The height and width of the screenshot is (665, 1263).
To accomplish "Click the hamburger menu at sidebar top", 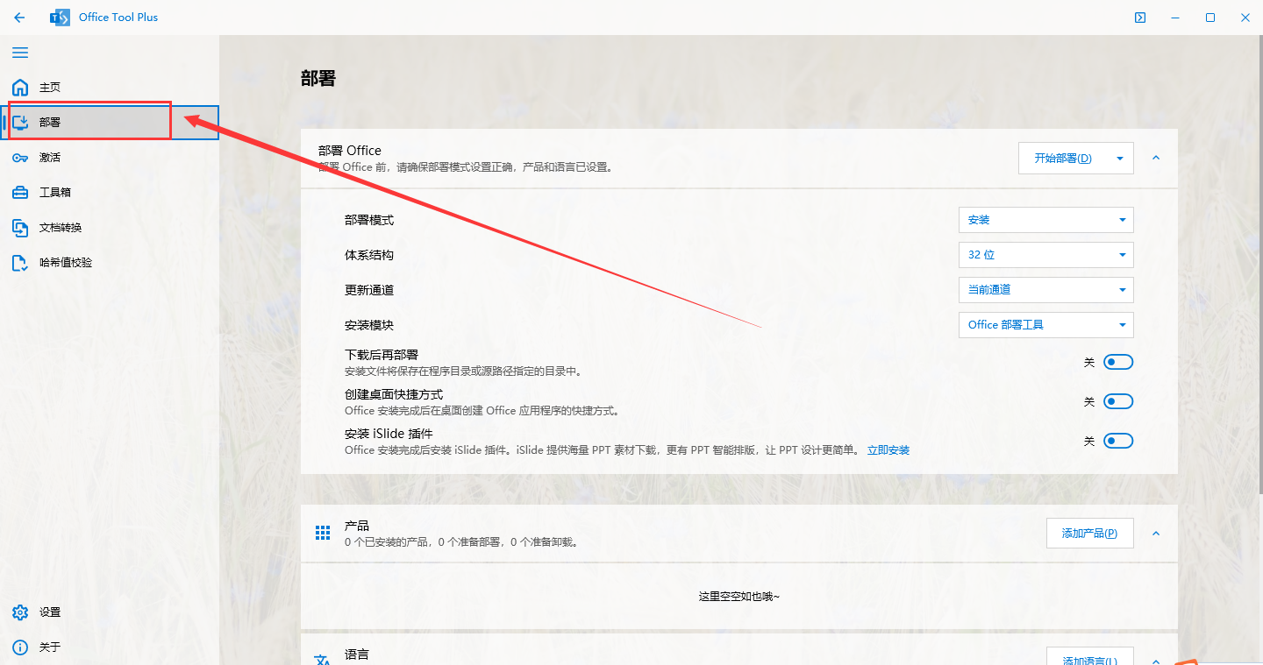I will (x=20, y=53).
